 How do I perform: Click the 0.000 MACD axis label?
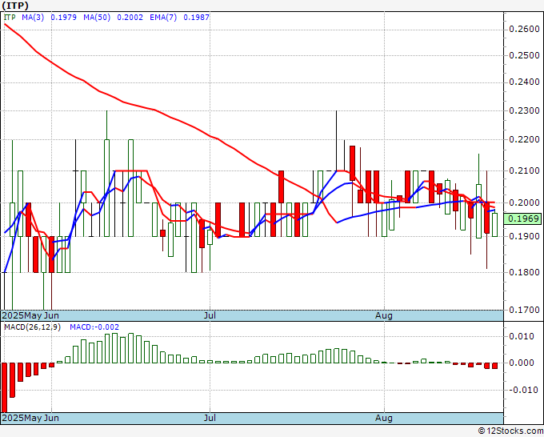tap(521, 363)
